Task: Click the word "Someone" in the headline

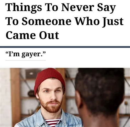Action: (x=47, y=21)
